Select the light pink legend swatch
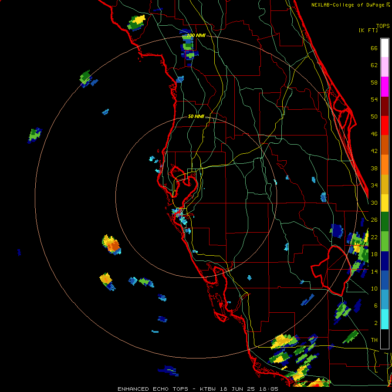The height and width of the screenshot is (392, 392). click(385, 67)
